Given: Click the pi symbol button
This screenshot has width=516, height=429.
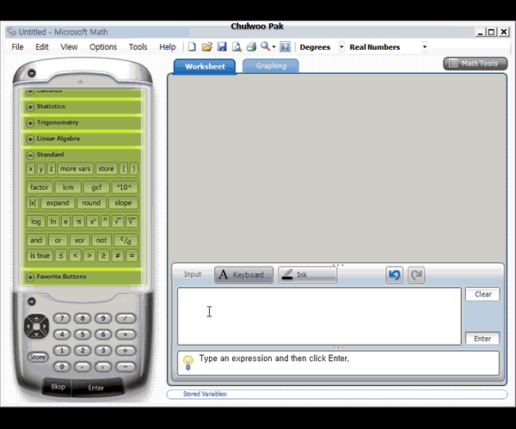Looking at the screenshot, I should [78, 222].
